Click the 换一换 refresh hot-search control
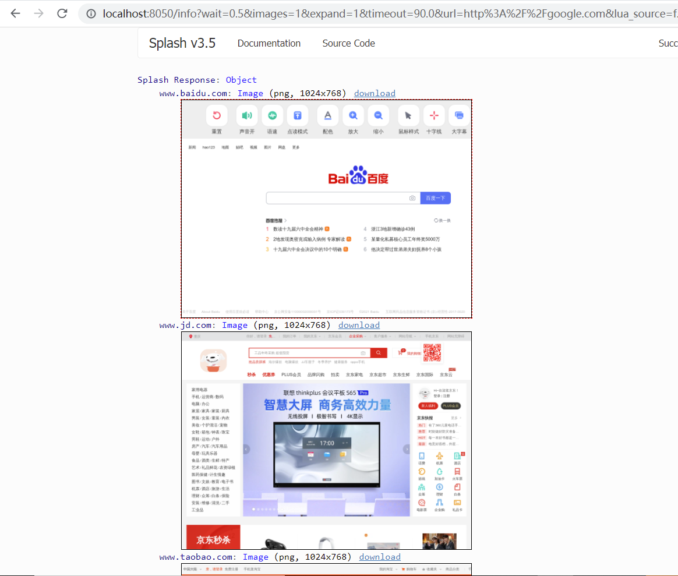Viewport: 678px width, 576px height. [442, 221]
